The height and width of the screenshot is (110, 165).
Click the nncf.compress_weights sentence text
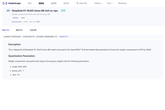tap(49, 61)
